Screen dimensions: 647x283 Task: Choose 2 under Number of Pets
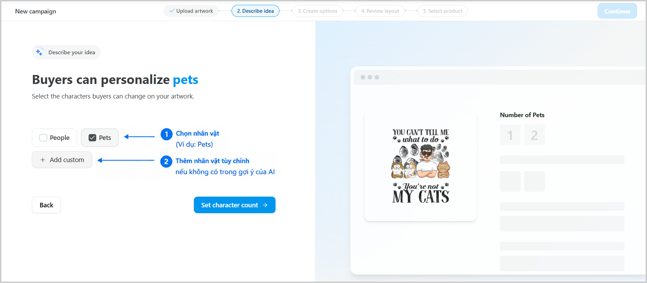click(534, 135)
